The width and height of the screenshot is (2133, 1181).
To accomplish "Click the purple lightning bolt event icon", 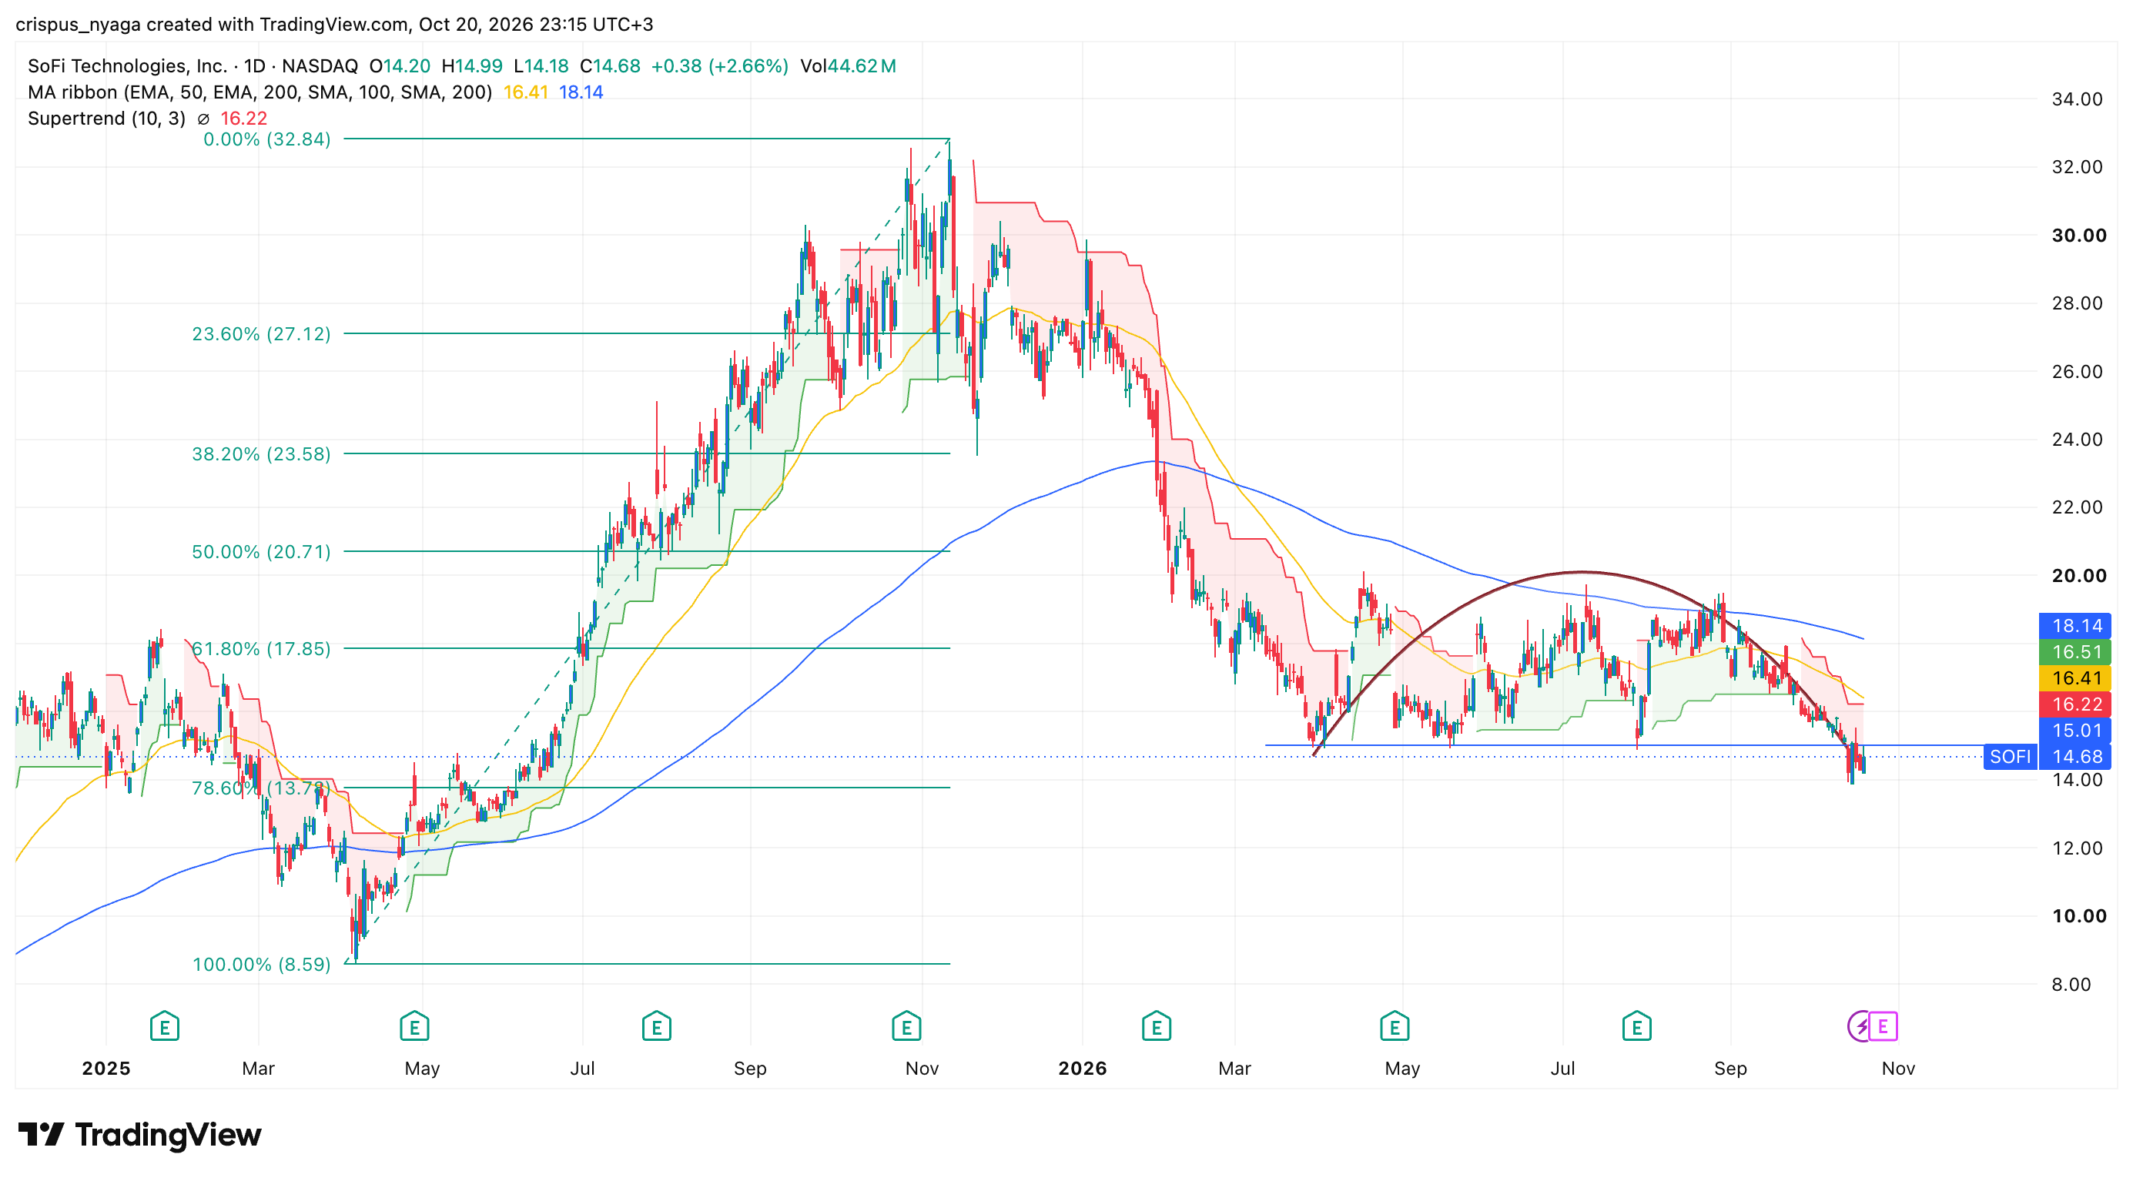I will point(1860,1027).
